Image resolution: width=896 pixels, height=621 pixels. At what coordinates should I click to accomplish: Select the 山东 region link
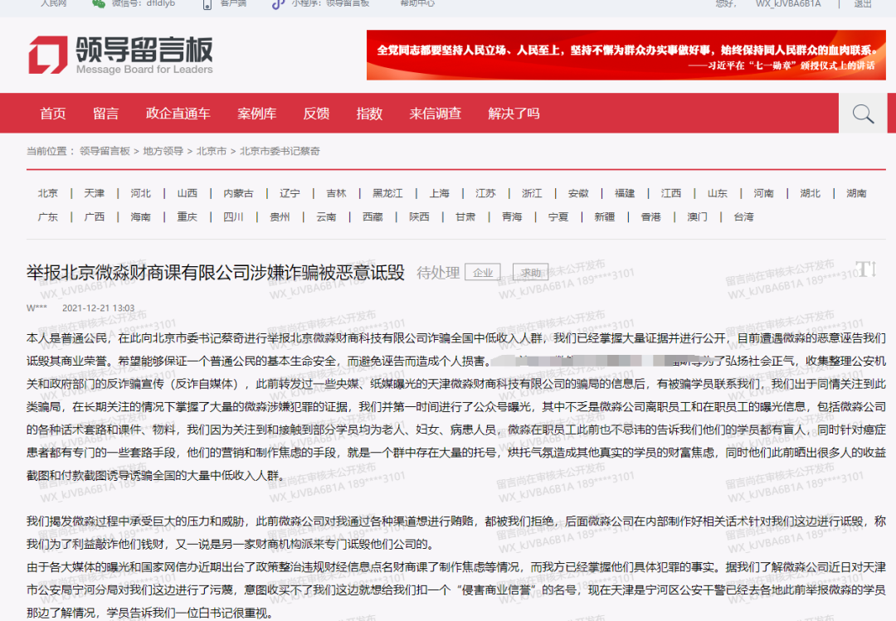tap(717, 193)
